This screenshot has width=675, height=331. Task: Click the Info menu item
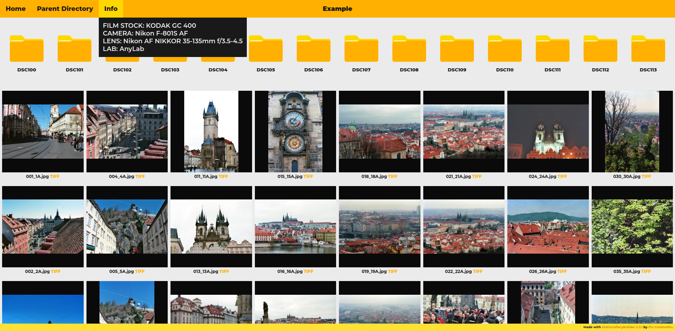click(x=111, y=9)
